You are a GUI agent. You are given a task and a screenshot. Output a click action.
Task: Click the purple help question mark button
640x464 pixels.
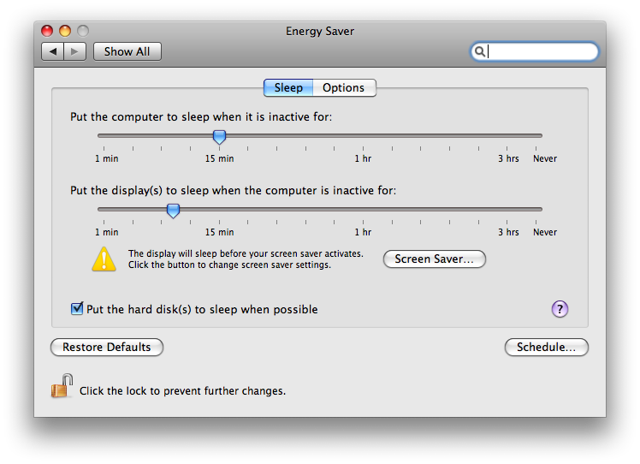click(560, 309)
